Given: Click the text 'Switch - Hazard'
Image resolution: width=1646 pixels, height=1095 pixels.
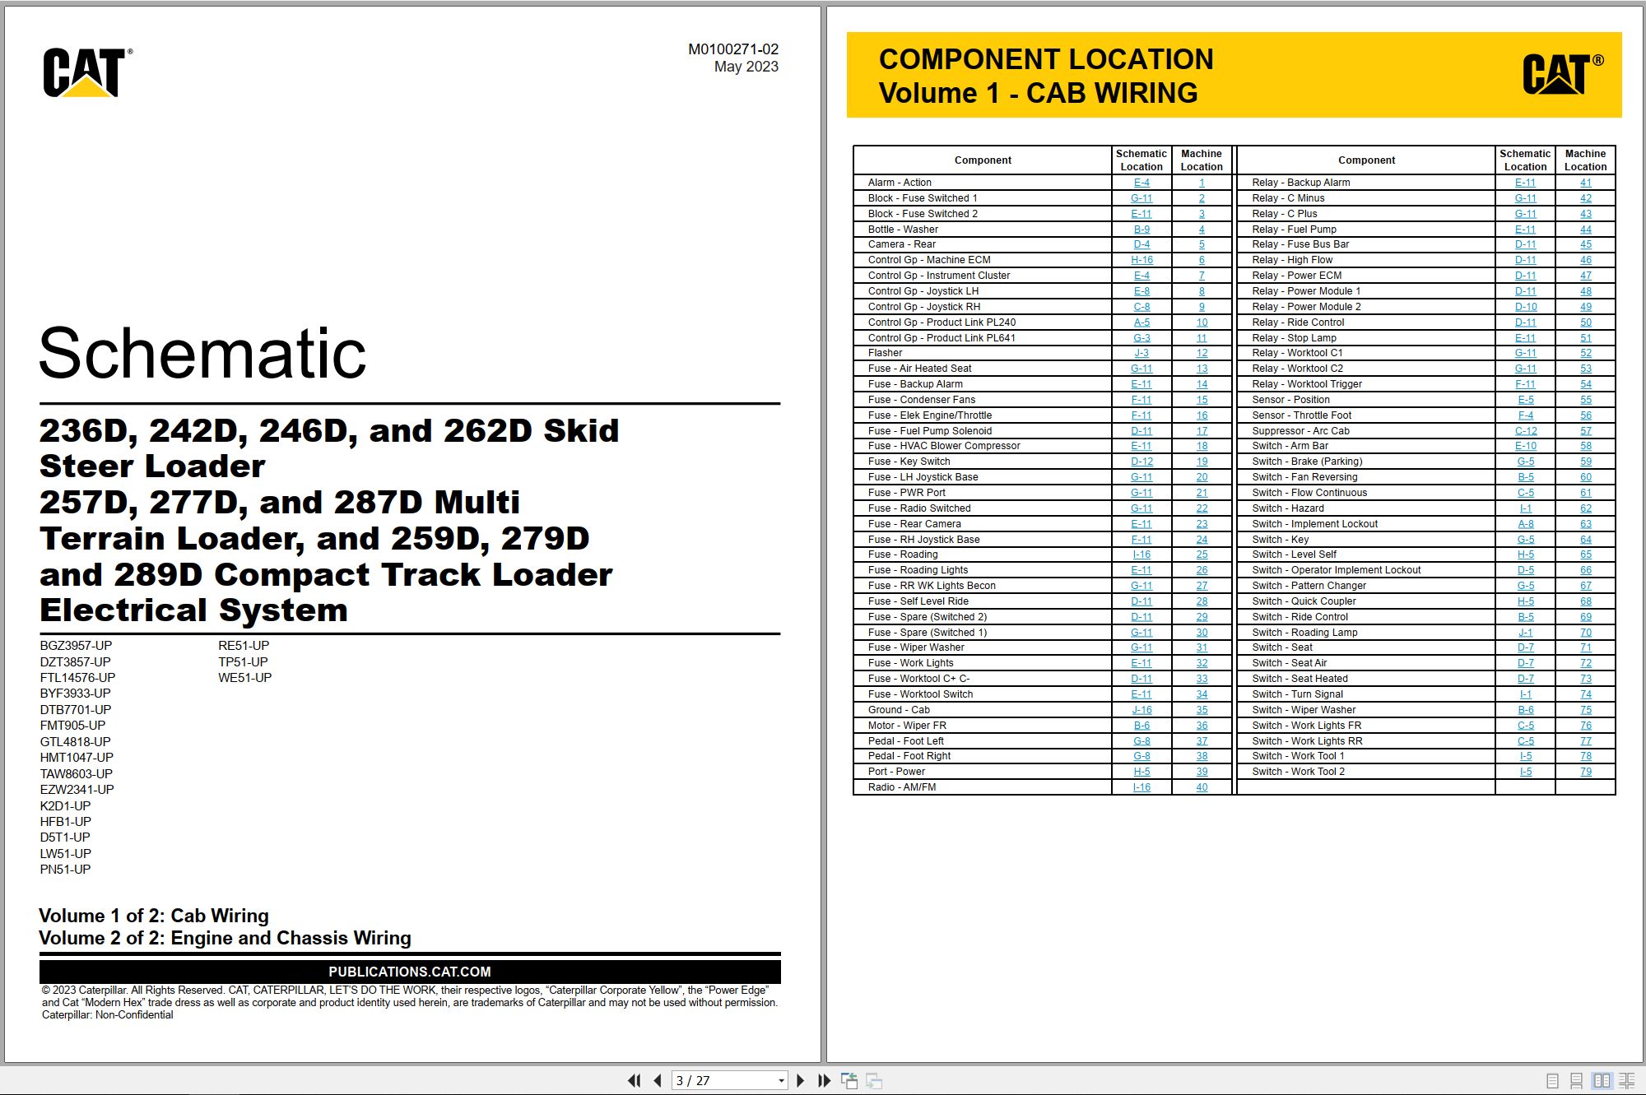Looking at the screenshot, I should click(1288, 508).
